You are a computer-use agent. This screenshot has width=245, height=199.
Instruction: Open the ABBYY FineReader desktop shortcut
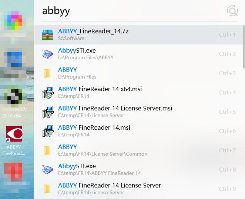(14, 135)
